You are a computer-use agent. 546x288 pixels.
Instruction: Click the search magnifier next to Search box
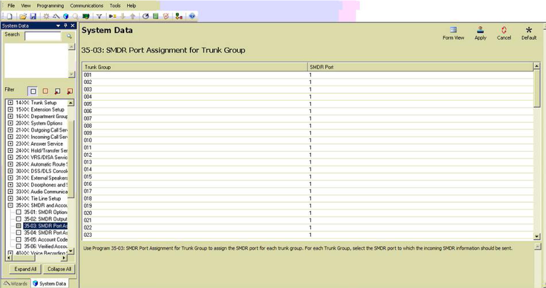coord(69,37)
